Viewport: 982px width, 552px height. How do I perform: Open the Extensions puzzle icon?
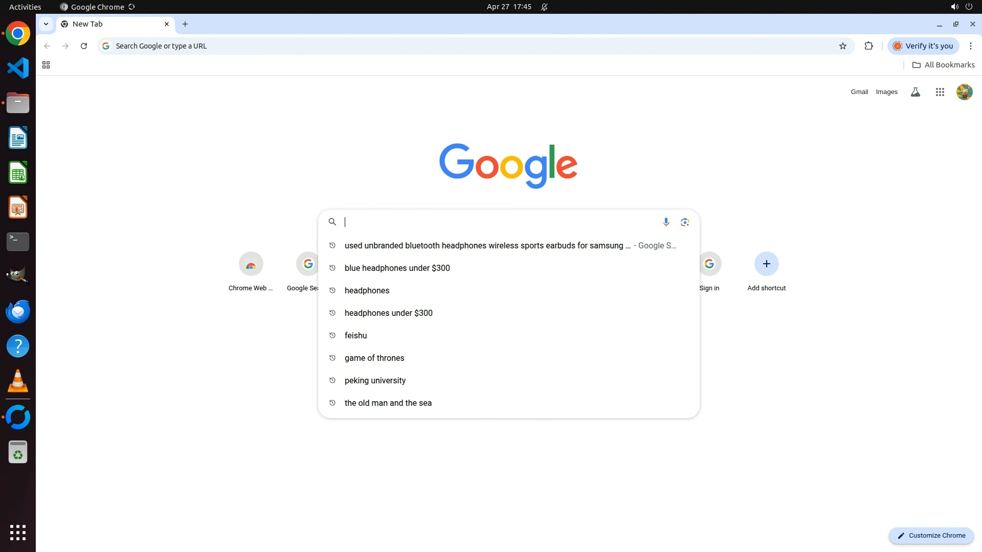[868, 46]
